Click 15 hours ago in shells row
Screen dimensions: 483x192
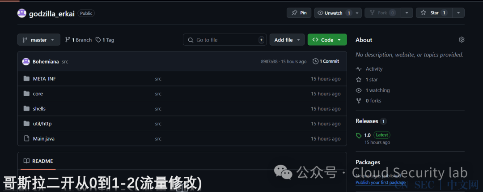point(326,109)
